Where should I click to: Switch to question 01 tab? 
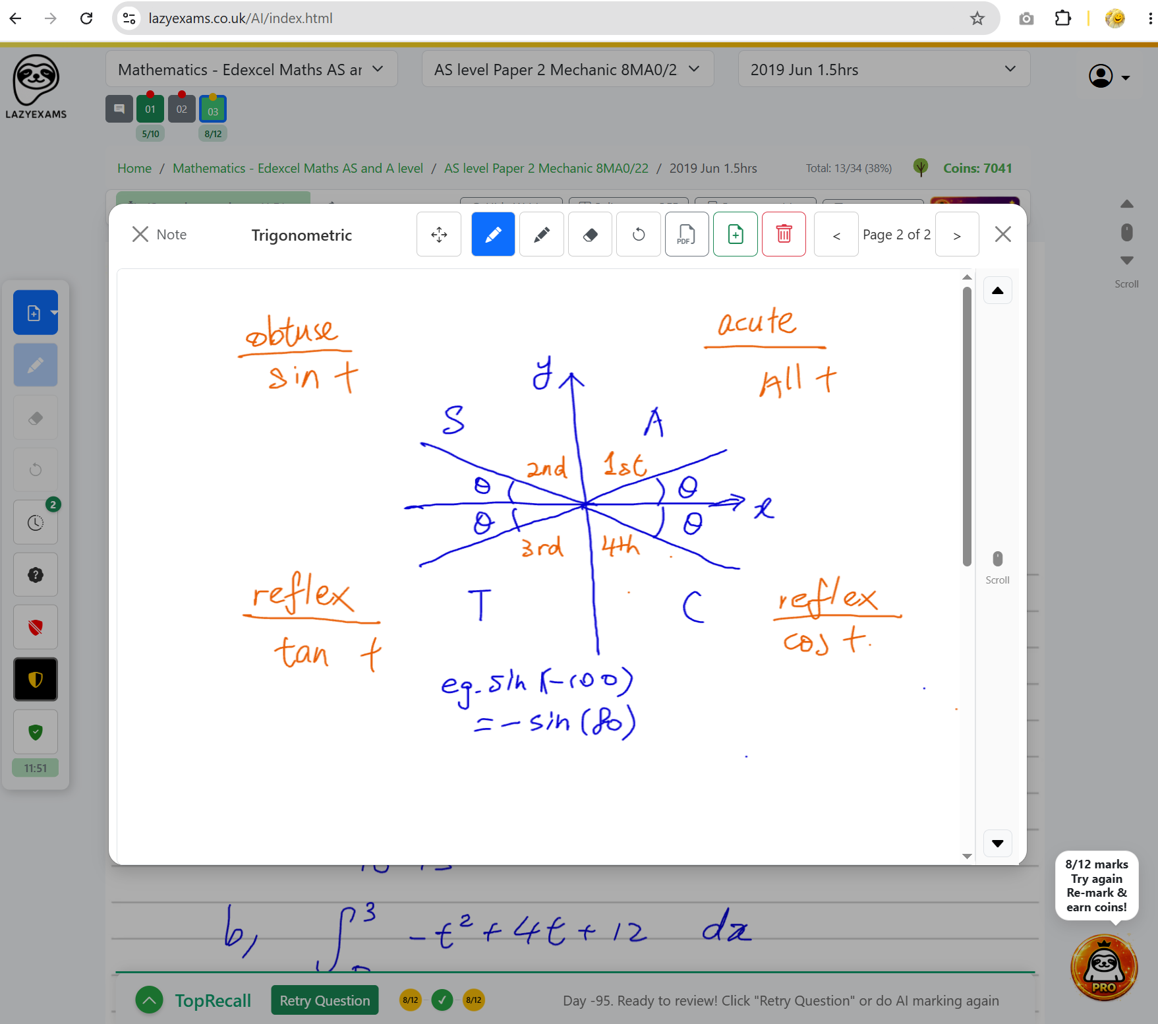(x=150, y=109)
